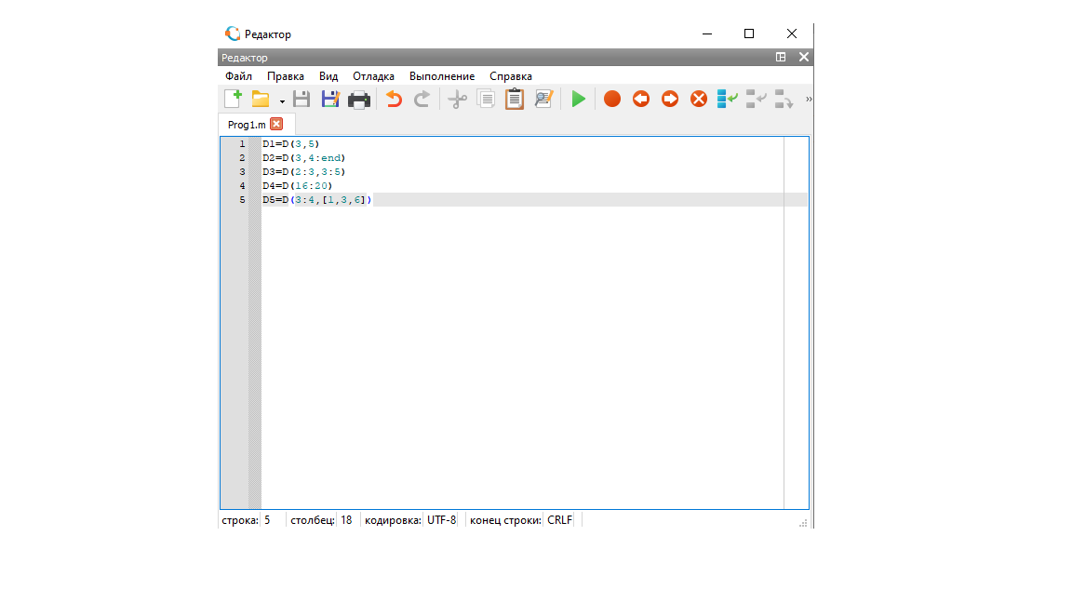The width and height of the screenshot is (1072, 603).
Task: Go to previous breakpoint
Action: (641, 99)
